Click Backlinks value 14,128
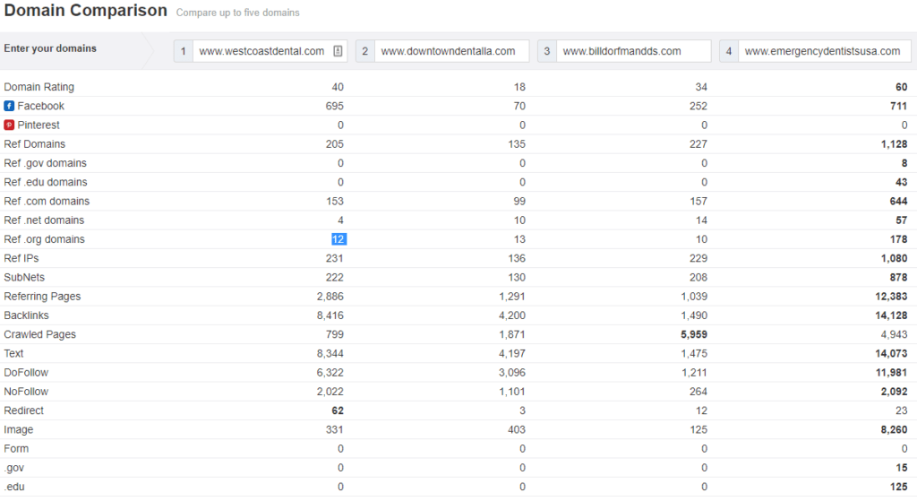The width and height of the screenshot is (917, 501). 891,315
